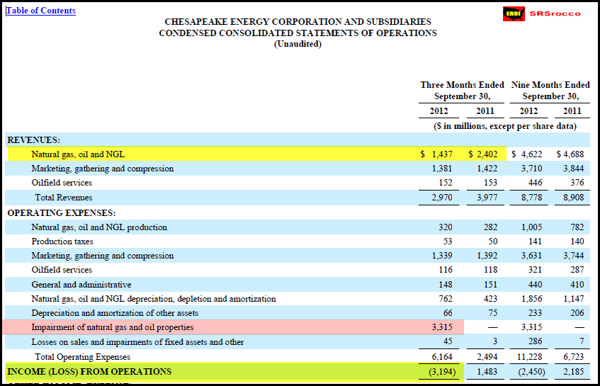Select the value '440'
Screen dimensions: 600x386
(535, 285)
